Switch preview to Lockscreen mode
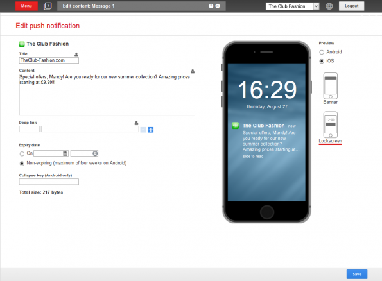This screenshot has height=281, width=382. [331, 128]
